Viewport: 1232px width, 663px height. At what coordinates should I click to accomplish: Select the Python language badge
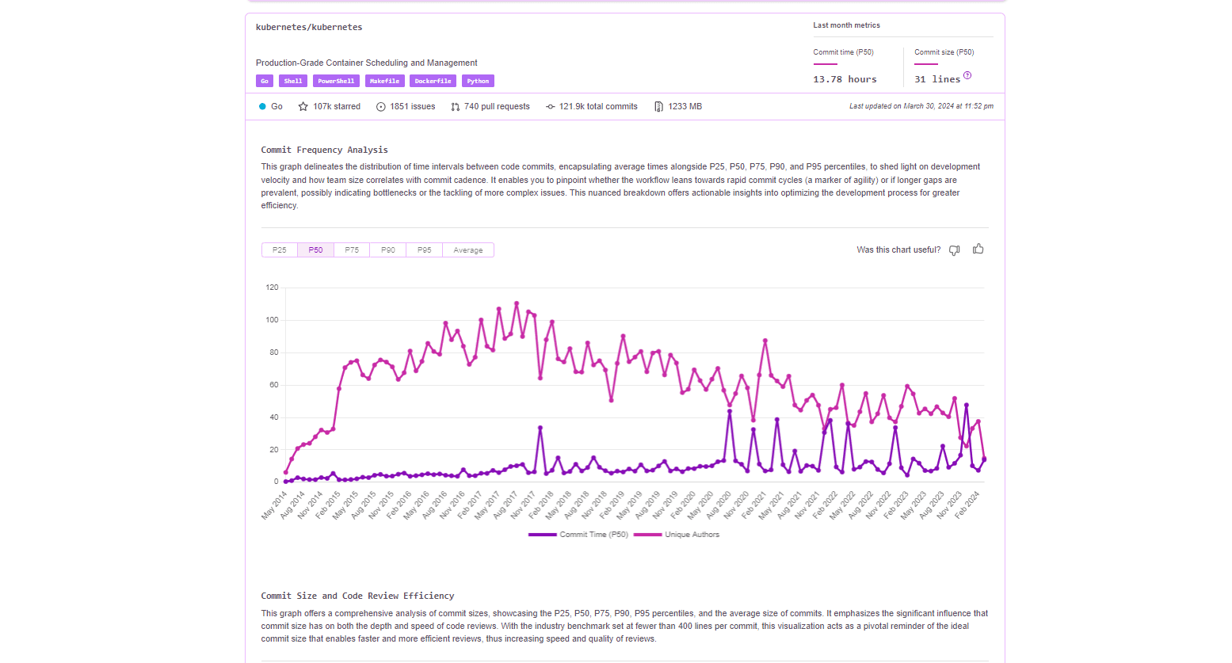(x=478, y=80)
